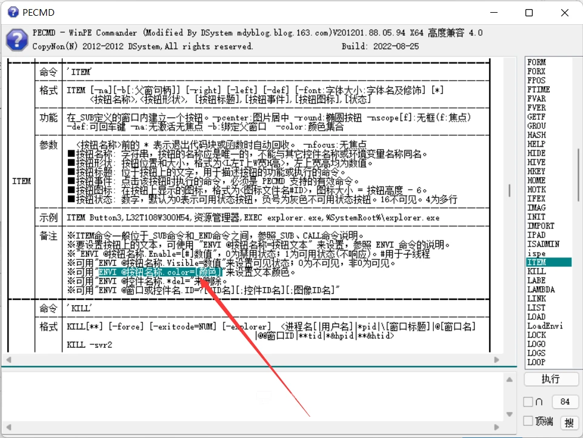Select HKEY in the command list

536,171
